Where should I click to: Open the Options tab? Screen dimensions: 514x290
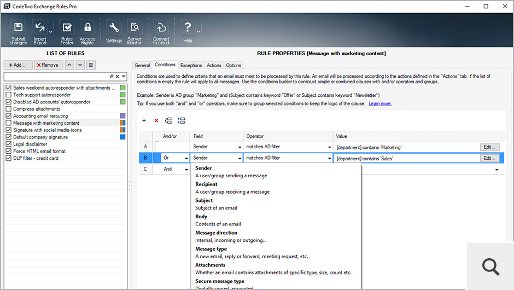(233, 65)
